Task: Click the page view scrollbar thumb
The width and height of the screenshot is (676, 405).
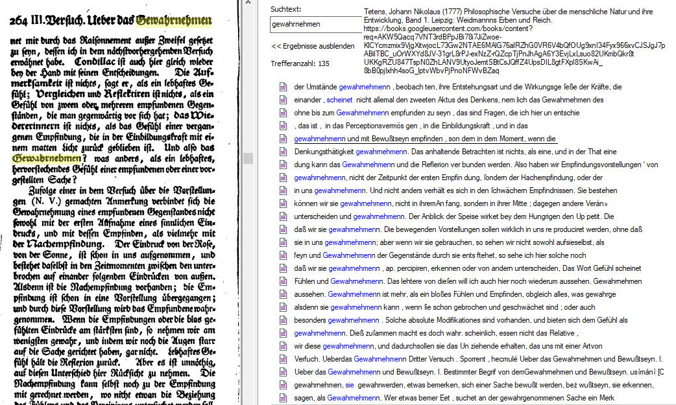Action: (248, 158)
